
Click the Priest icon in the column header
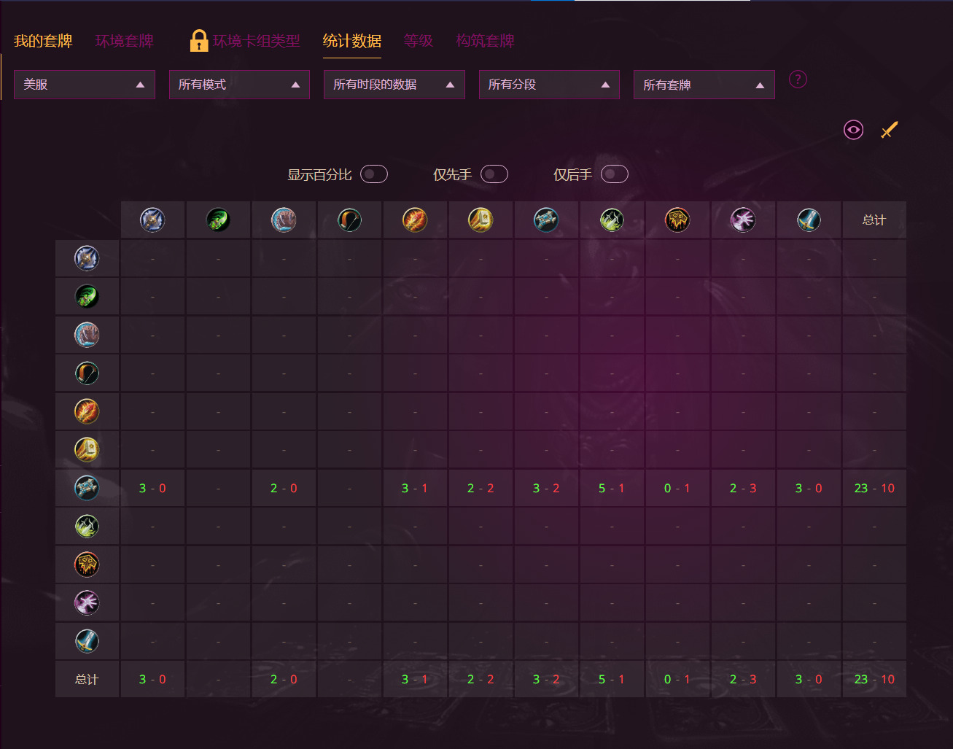click(x=546, y=220)
